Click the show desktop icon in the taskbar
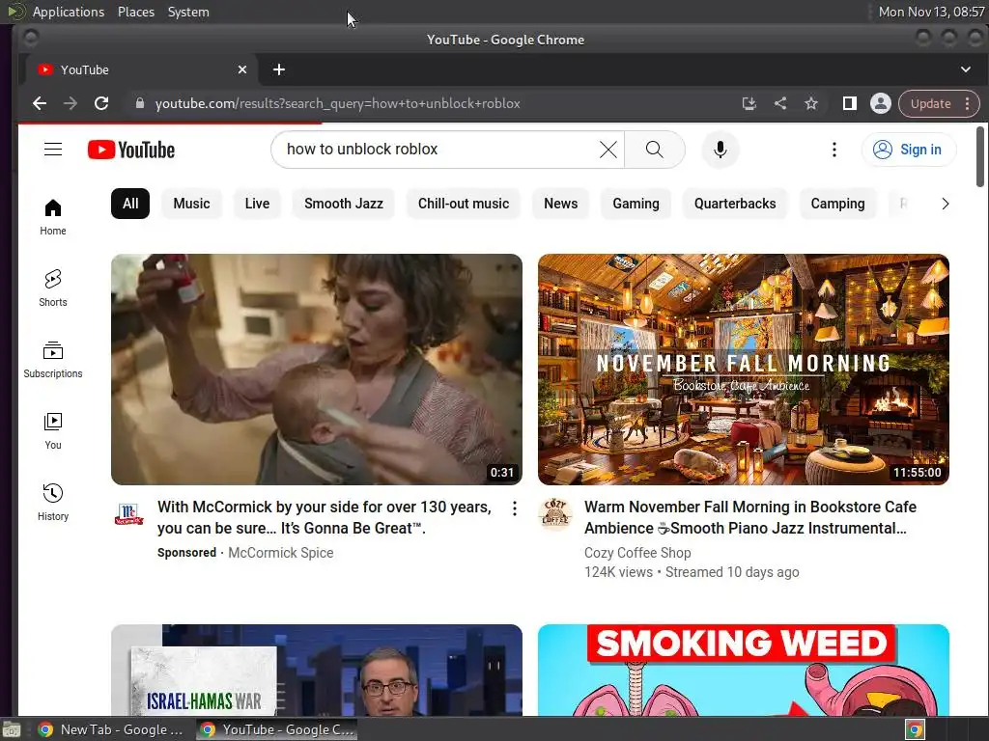Image resolution: width=989 pixels, height=741 pixels. point(12,729)
